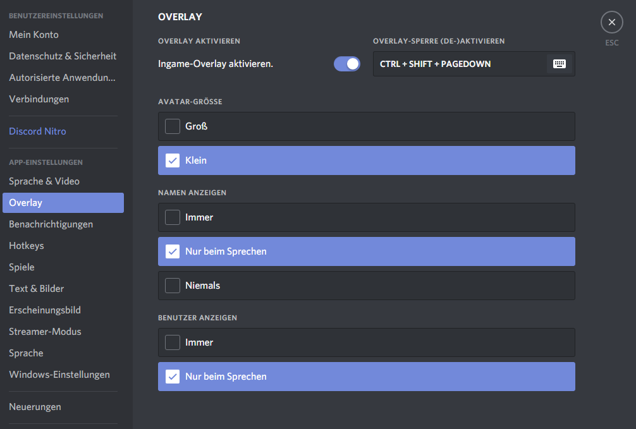This screenshot has height=429, width=636.
Task: Select the Groß avatar size option
Action: pyautogui.click(x=366, y=126)
